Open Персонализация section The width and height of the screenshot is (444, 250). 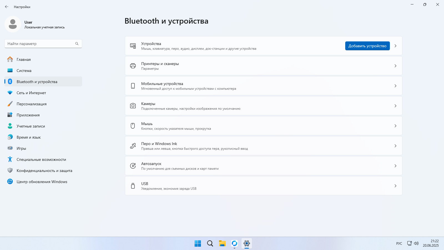pos(43,104)
